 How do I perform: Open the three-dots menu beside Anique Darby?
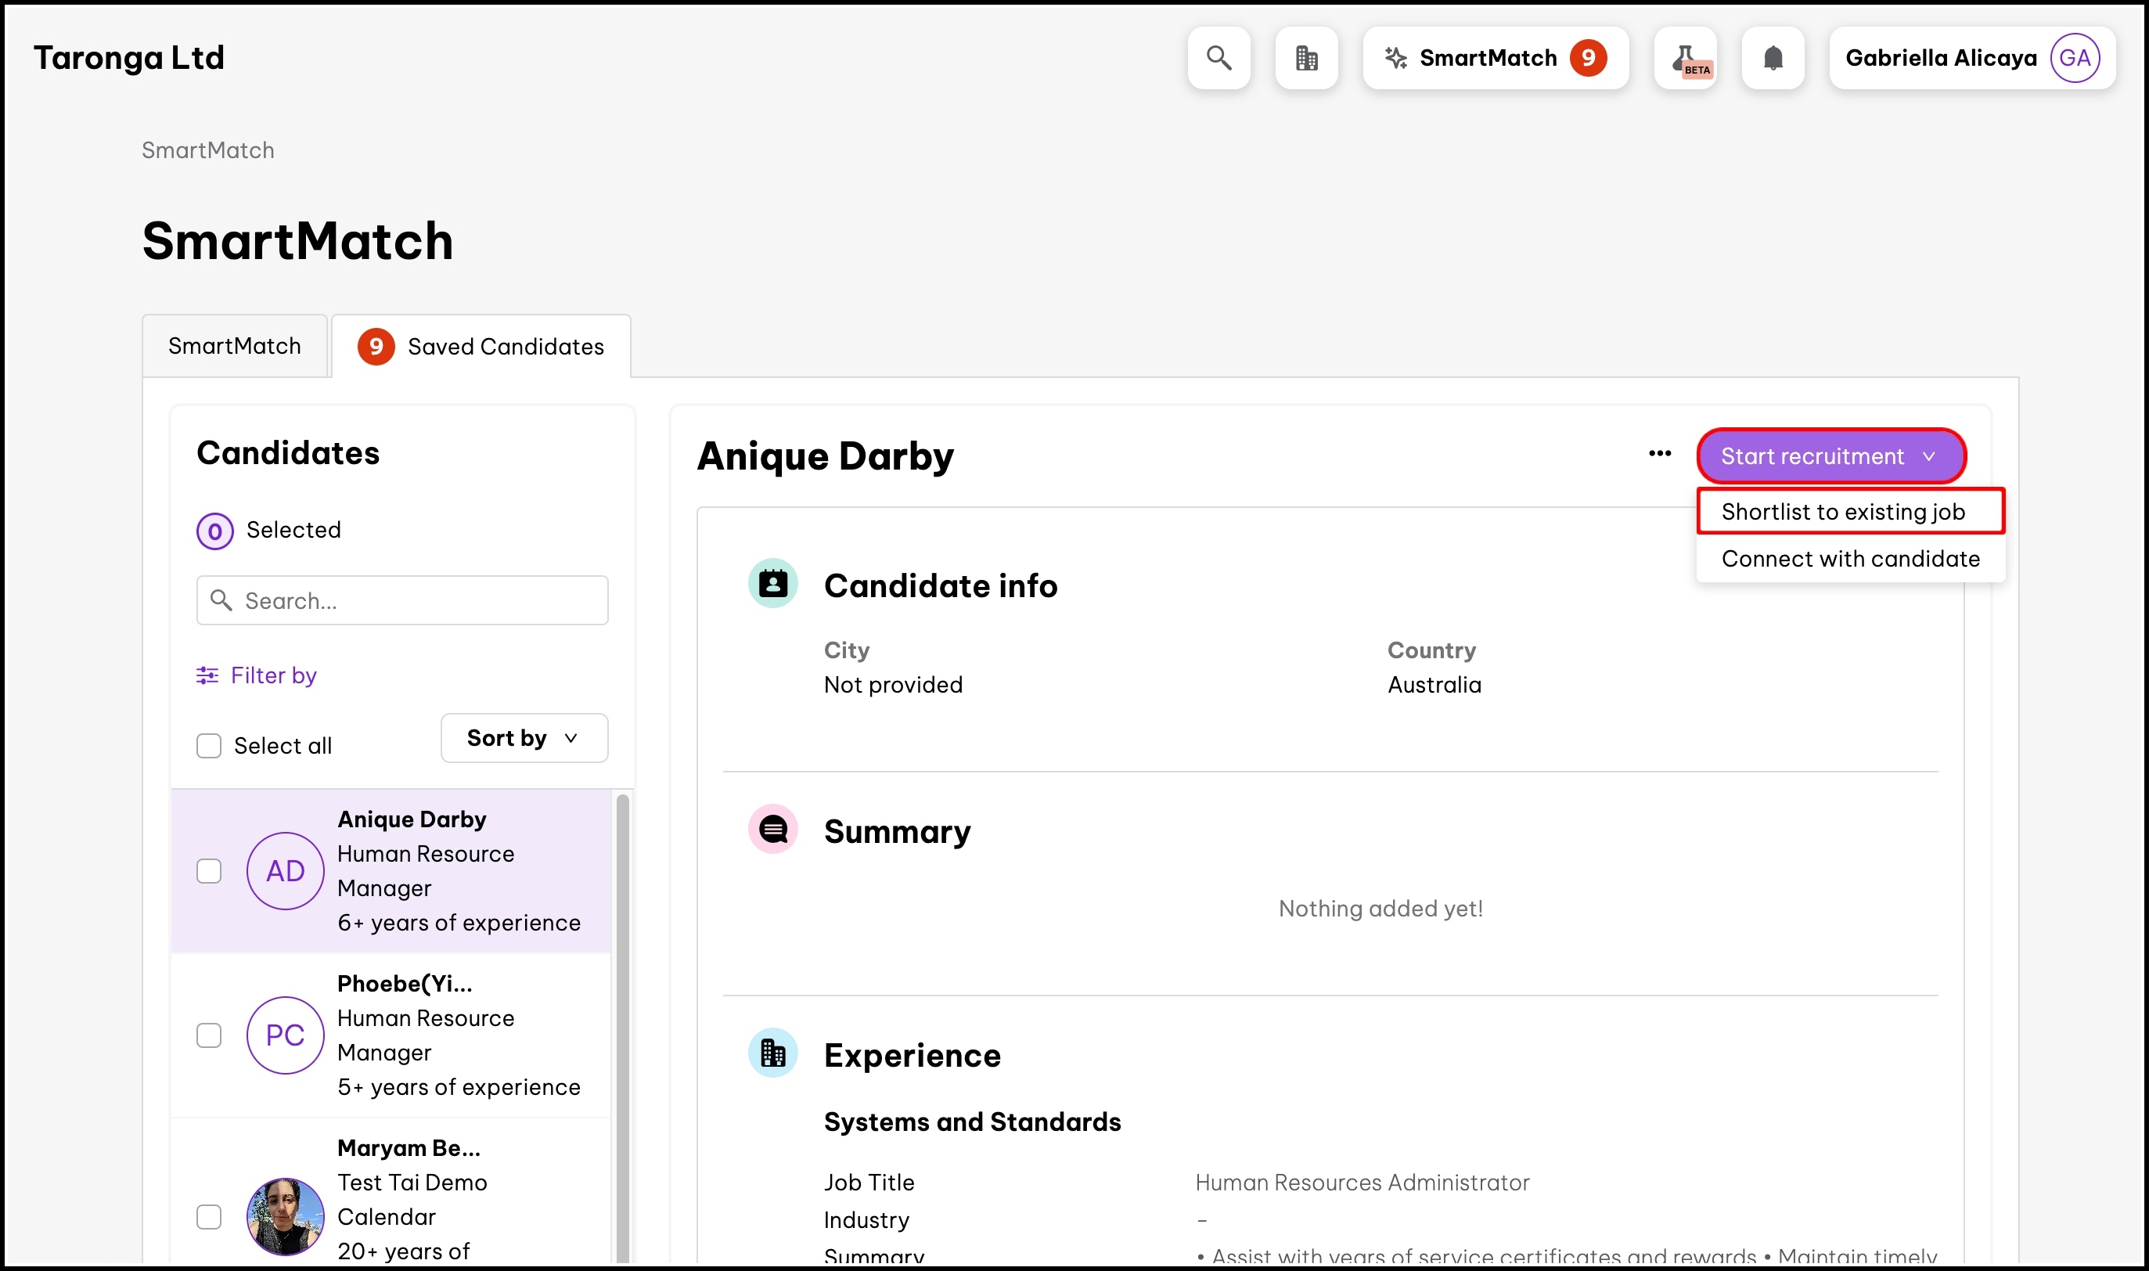(1659, 454)
